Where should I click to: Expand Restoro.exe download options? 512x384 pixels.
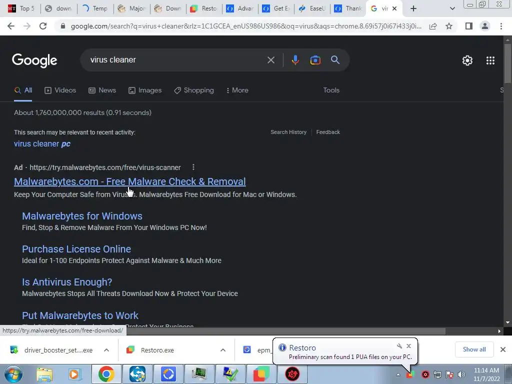pos(223,350)
